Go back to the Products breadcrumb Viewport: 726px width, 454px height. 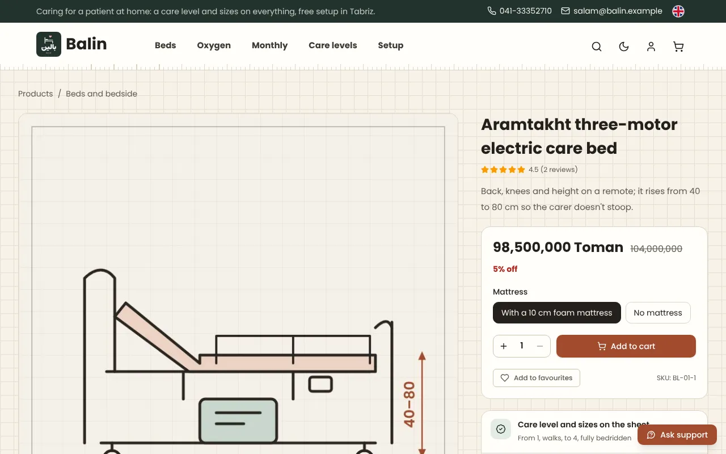coord(35,94)
